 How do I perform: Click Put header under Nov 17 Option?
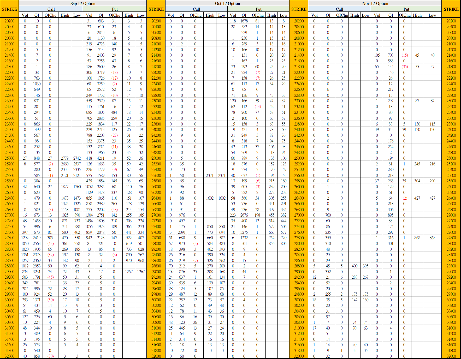click(x=406, y=9)
